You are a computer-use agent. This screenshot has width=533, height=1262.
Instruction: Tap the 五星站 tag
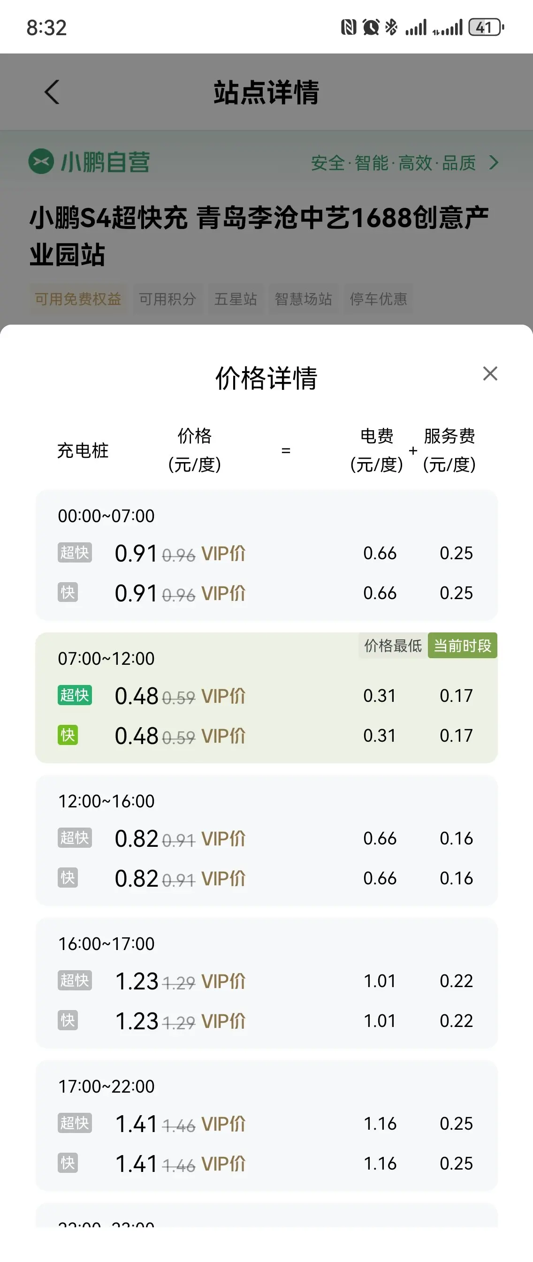(236, 299)
